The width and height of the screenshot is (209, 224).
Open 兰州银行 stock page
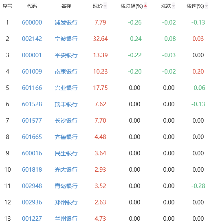coord(66,219)
